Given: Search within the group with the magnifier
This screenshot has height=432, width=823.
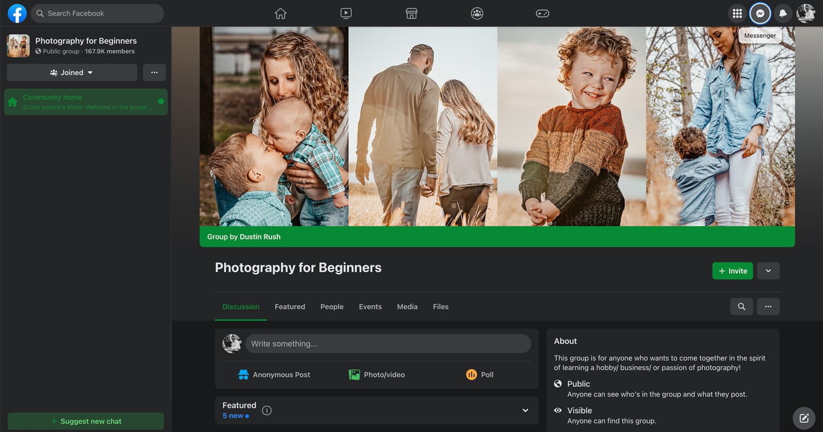Looking at the screenshot, I should [x=742, y=307].
